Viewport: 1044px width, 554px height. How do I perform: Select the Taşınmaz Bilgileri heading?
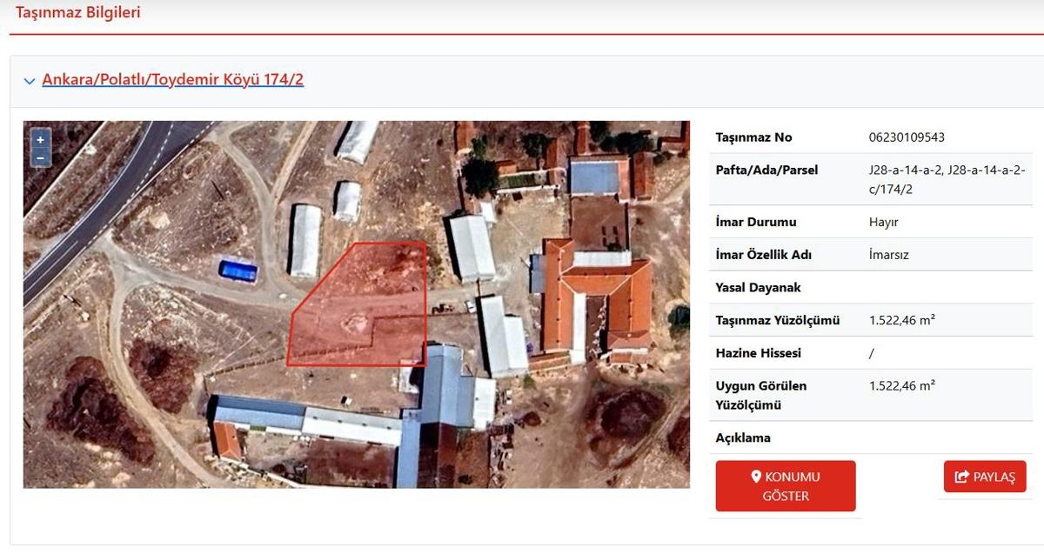[x=78, y=12]
